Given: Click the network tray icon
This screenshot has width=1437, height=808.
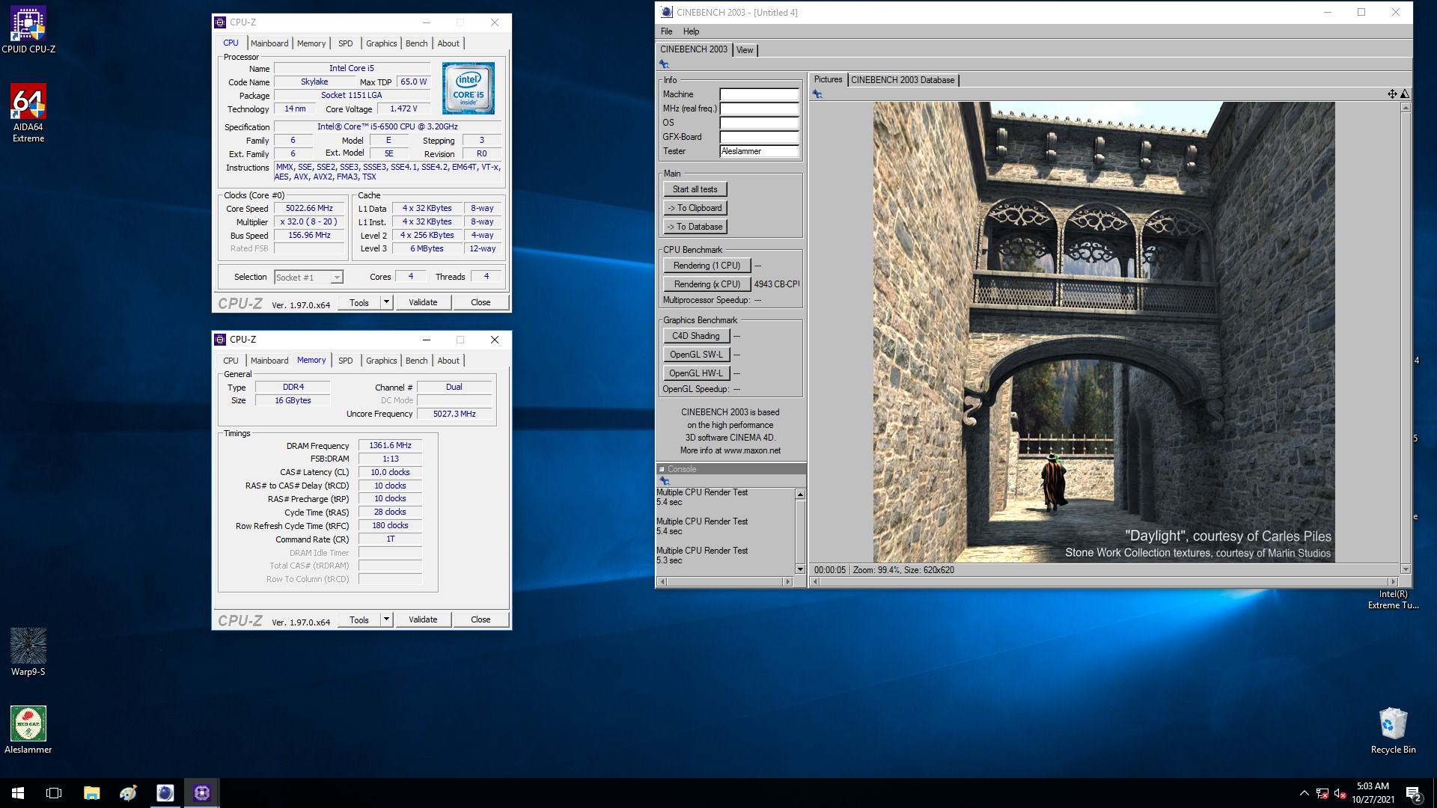Looking at the screenshot, I should point(1322,793).
